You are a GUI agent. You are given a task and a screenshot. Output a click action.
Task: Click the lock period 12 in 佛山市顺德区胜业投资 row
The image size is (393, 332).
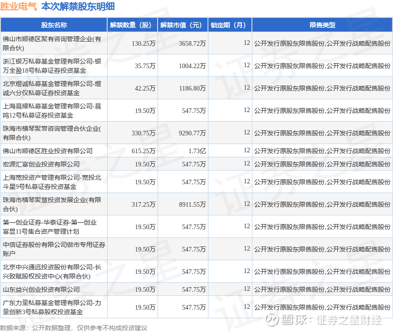[x=247, y=150]
